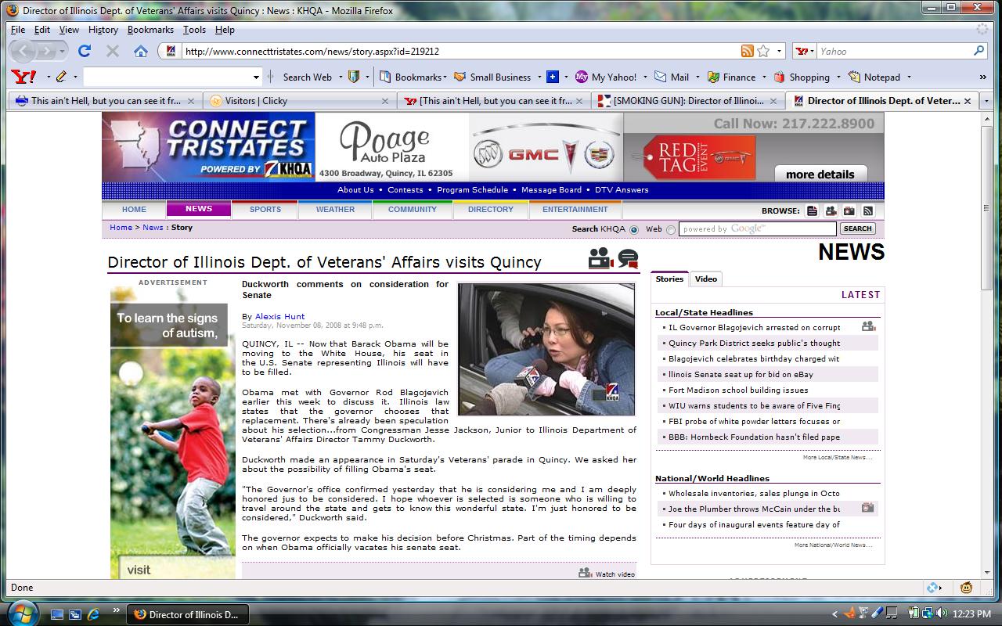1002x626 pixels.
Task: Bookmark this page with the star icon
Action: [x=763, y=52]
